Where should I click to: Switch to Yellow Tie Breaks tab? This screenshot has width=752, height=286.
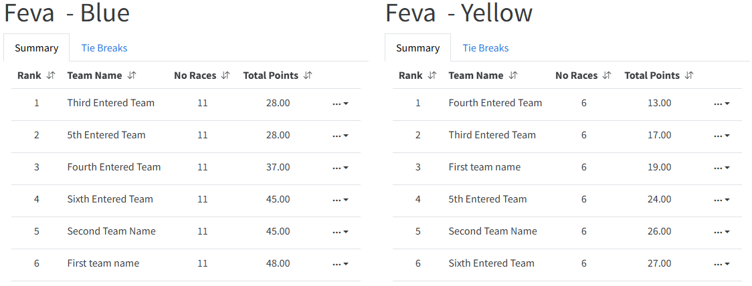point(486,48)
